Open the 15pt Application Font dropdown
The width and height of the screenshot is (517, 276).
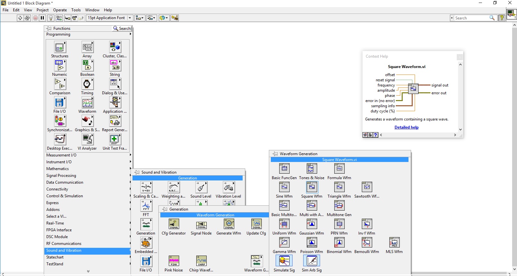point(110,18)
